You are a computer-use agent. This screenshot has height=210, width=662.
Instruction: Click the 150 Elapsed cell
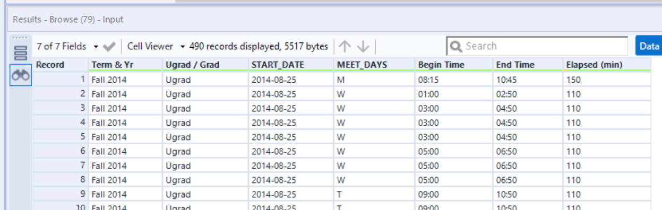[607, 80]
